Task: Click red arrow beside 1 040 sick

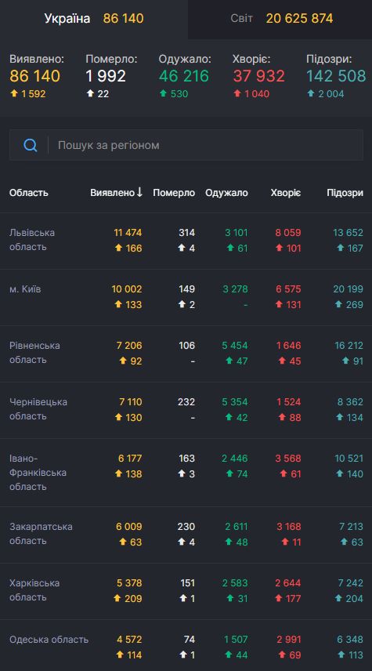Action: [237, 93]
